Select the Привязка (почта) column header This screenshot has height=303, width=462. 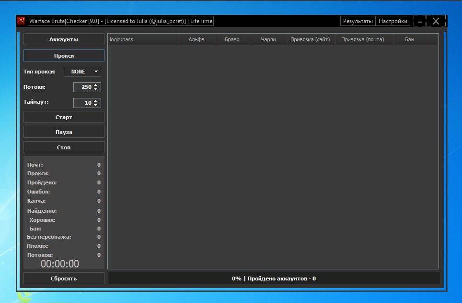click(363, 39)
